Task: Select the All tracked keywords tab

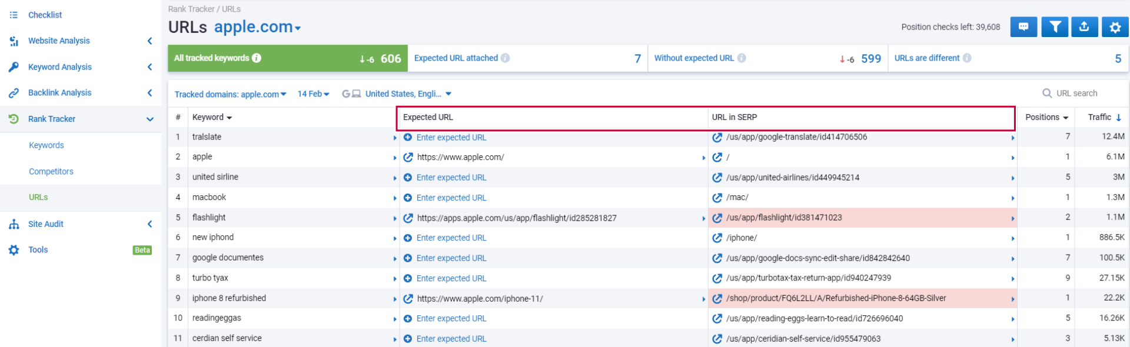Action: pyautogui.click(x=288, y=58)
